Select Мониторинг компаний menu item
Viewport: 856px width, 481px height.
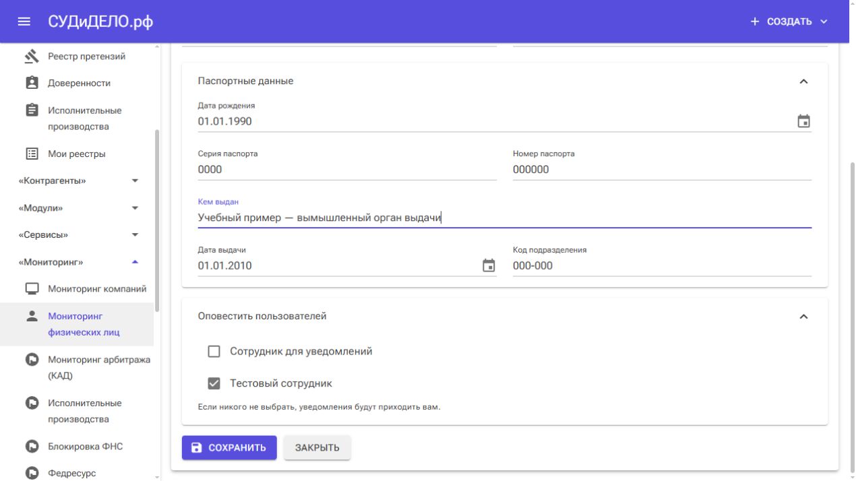[x=77, y=289]
